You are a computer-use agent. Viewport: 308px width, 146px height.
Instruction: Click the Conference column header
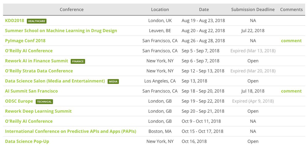[x=72, y=9]
